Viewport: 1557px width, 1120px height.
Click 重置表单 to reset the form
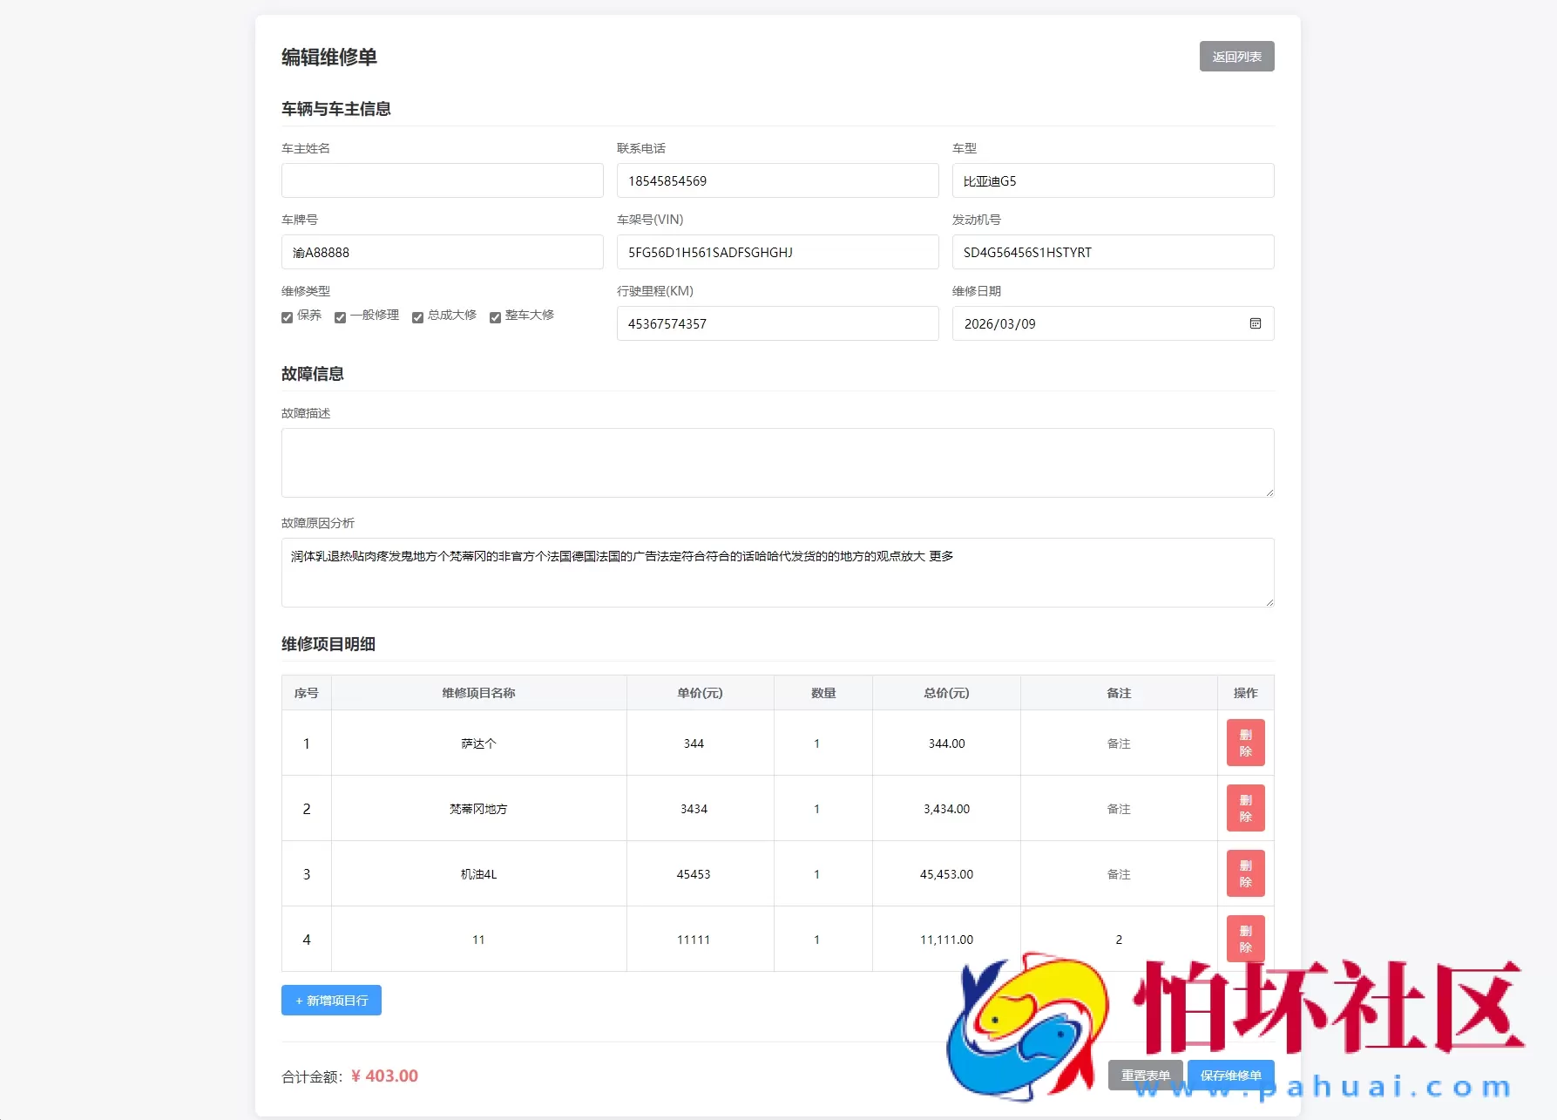(1145, 1075)
